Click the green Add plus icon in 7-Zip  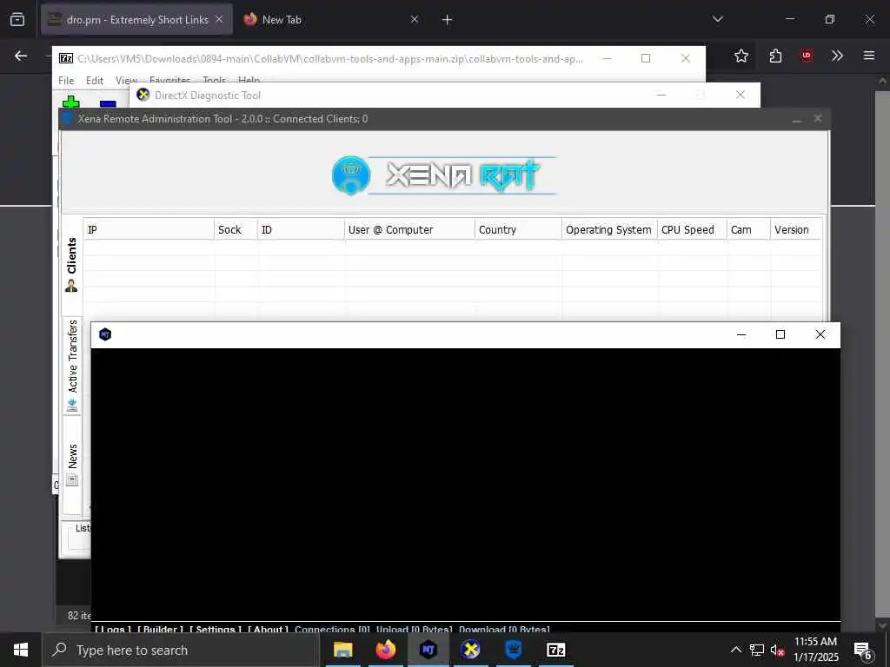(x=71, y=102)
